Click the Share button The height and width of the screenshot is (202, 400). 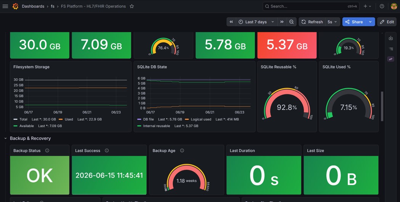(354, 22)
